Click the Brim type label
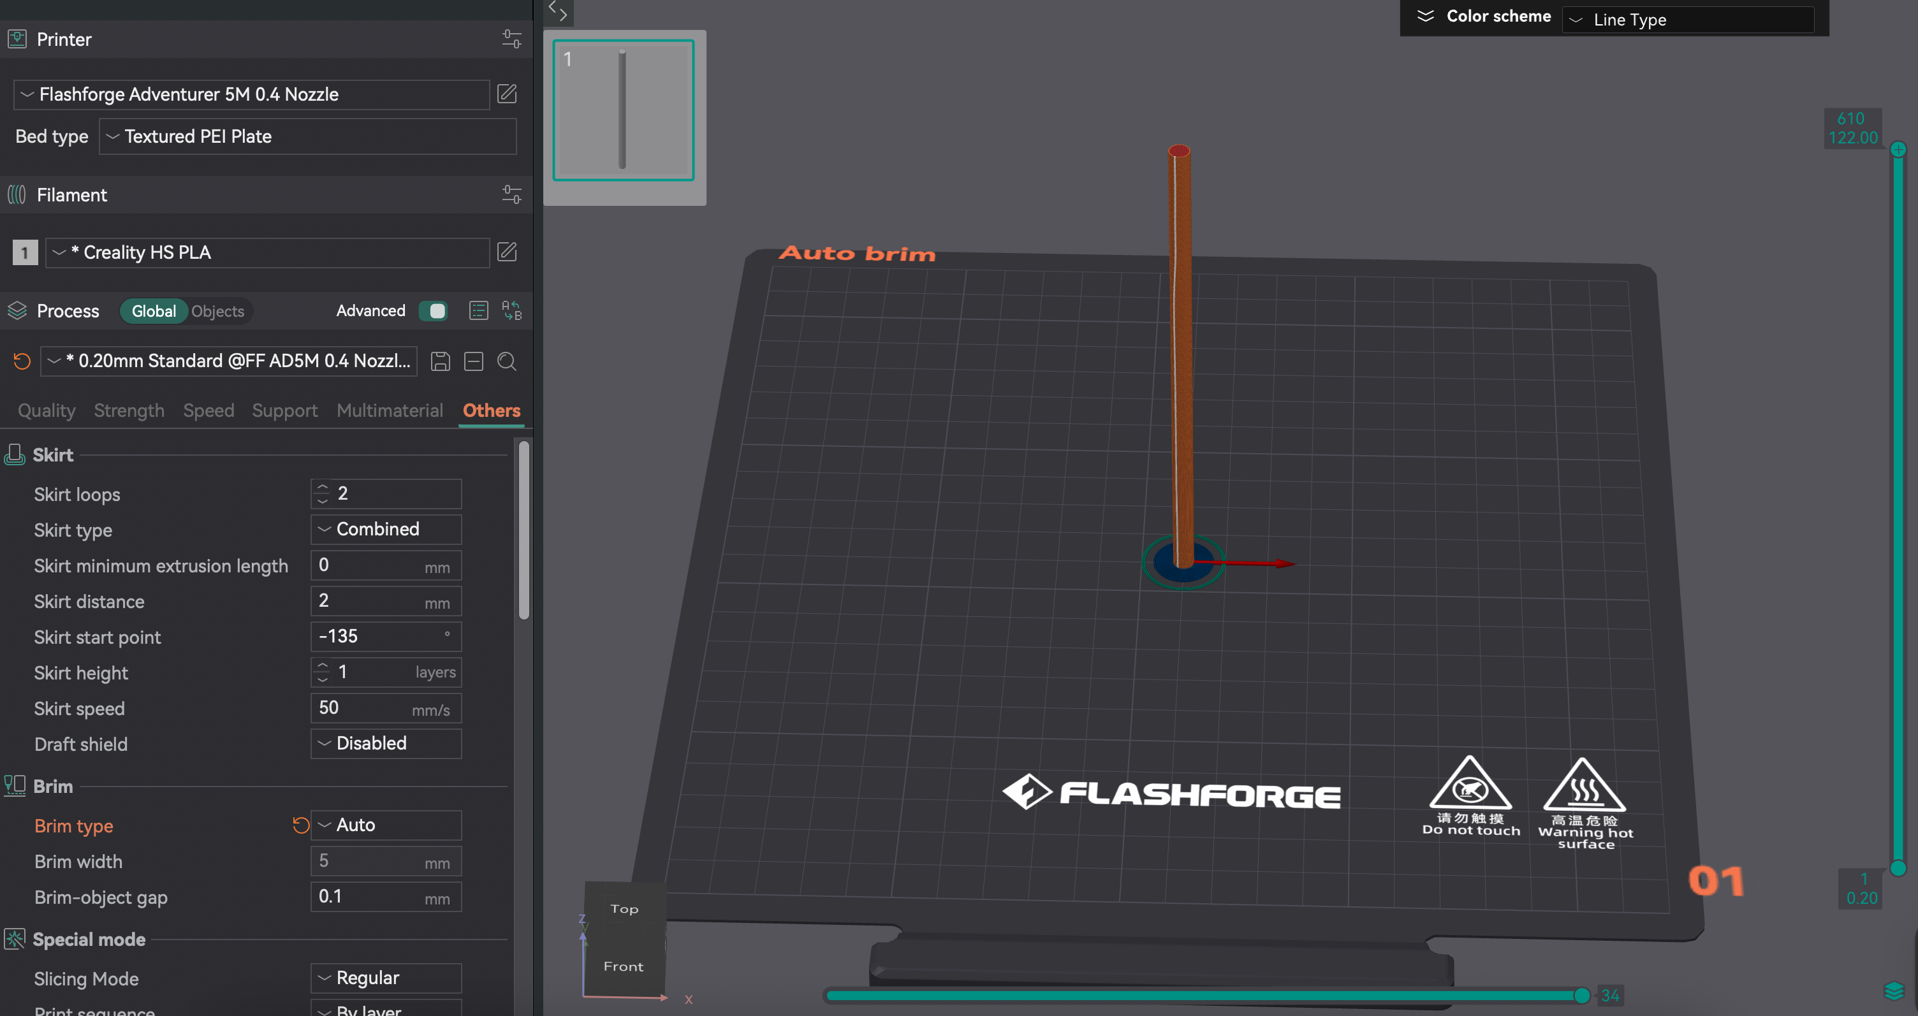This screenshot has height=1016, width=1918. [x=74, y=825]
